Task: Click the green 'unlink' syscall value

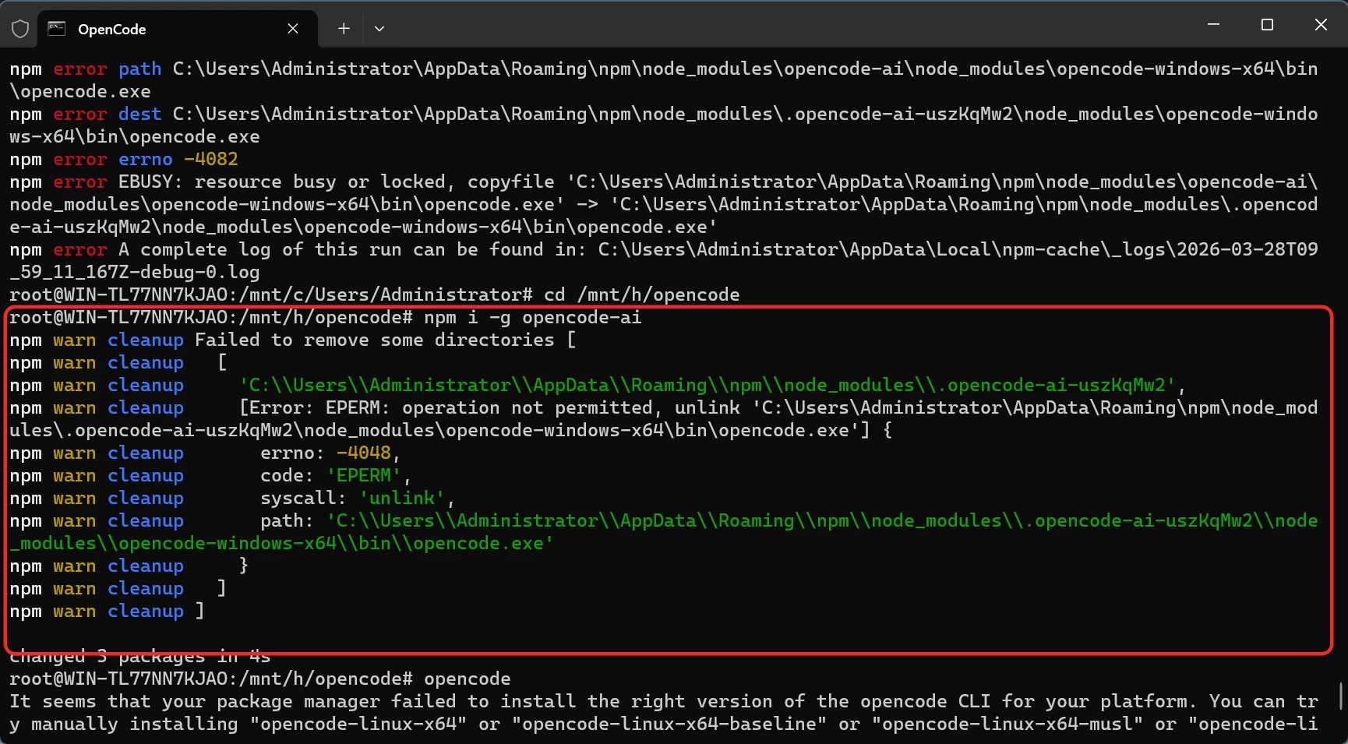Action: point(402,499)
